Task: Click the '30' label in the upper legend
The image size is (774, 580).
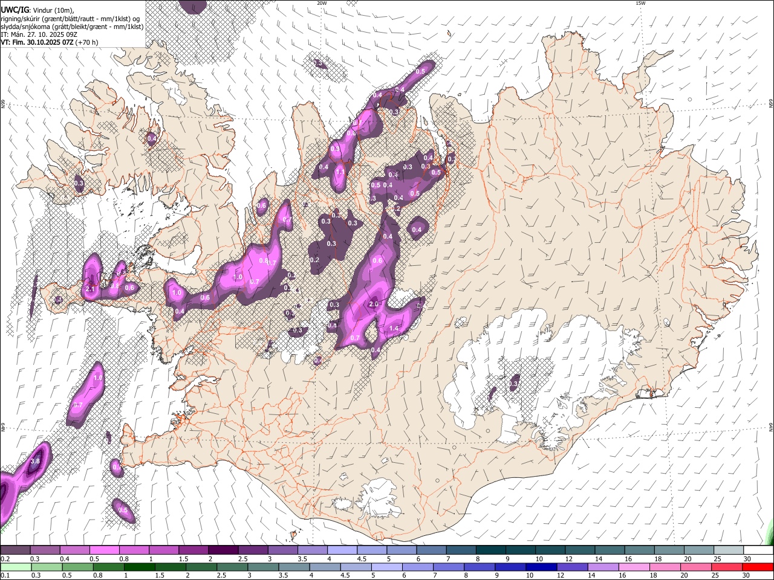Action: (747, 559)
